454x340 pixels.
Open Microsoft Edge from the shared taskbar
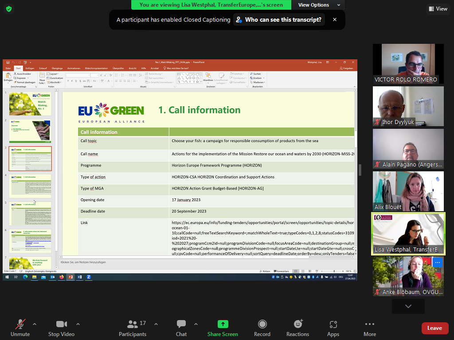(x=25, y=277)
